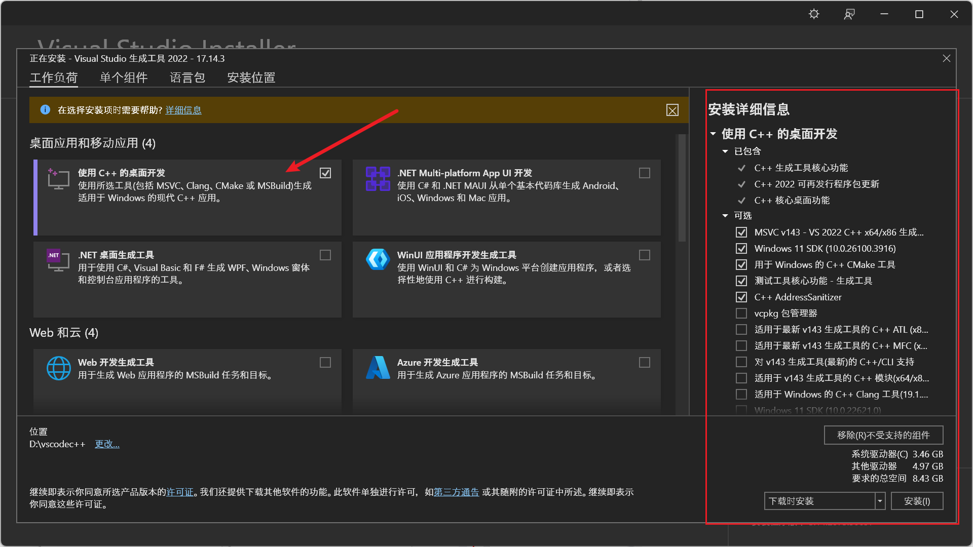Switch to the 语言包 tab
The width and height of the screenshot is (973, 547).
tap(187, 77)
